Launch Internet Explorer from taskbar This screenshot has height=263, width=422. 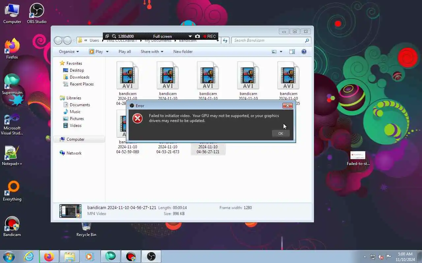(29, 256)
